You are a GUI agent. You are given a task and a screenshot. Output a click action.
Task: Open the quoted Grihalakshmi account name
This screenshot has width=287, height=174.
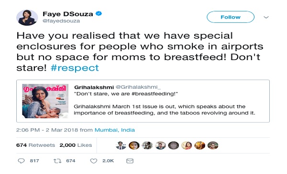coord(94,87)
